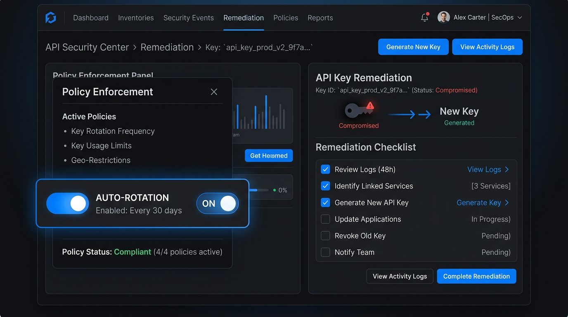The height and width of the screenshot is (317, 568).
Task: Uncheck Generate New API Key checkbox
Action: click(325, 202)
